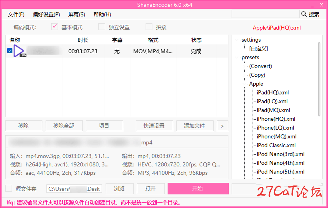Select the [自定义] settings item
This screenshot has height=208, width=328.
[x=258, y=48]
